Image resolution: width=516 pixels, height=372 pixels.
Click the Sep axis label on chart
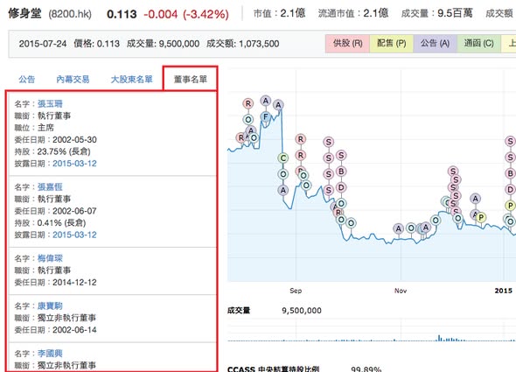pyautogui.click(x=296, y=291)
